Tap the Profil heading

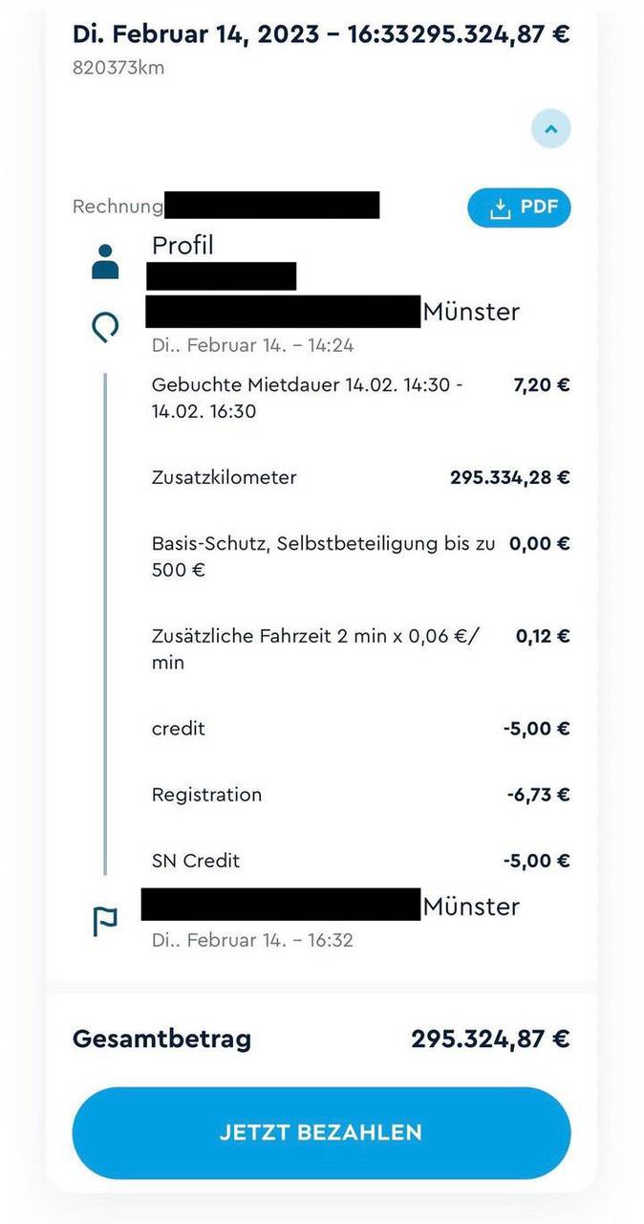point(182,246)
